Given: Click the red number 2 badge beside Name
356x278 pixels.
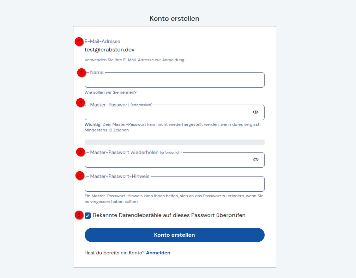Looking at the screenshot, I should [x=82, y=73].
